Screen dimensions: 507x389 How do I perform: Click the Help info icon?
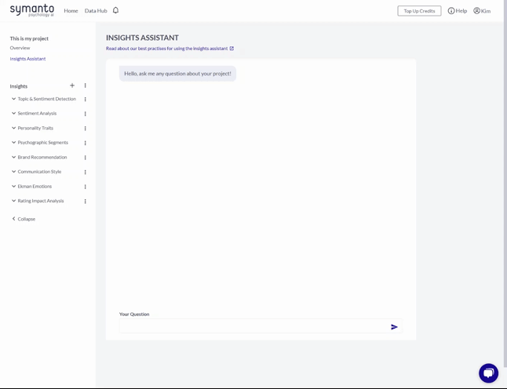(x=450, y=11)
